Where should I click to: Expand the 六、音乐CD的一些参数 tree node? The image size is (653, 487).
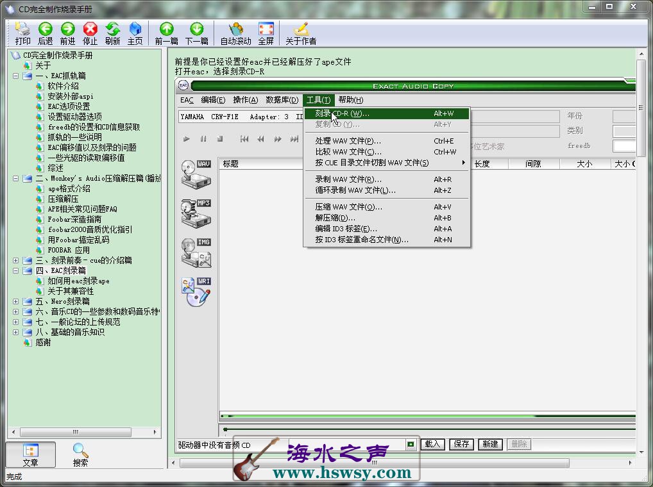pos(15,311)
